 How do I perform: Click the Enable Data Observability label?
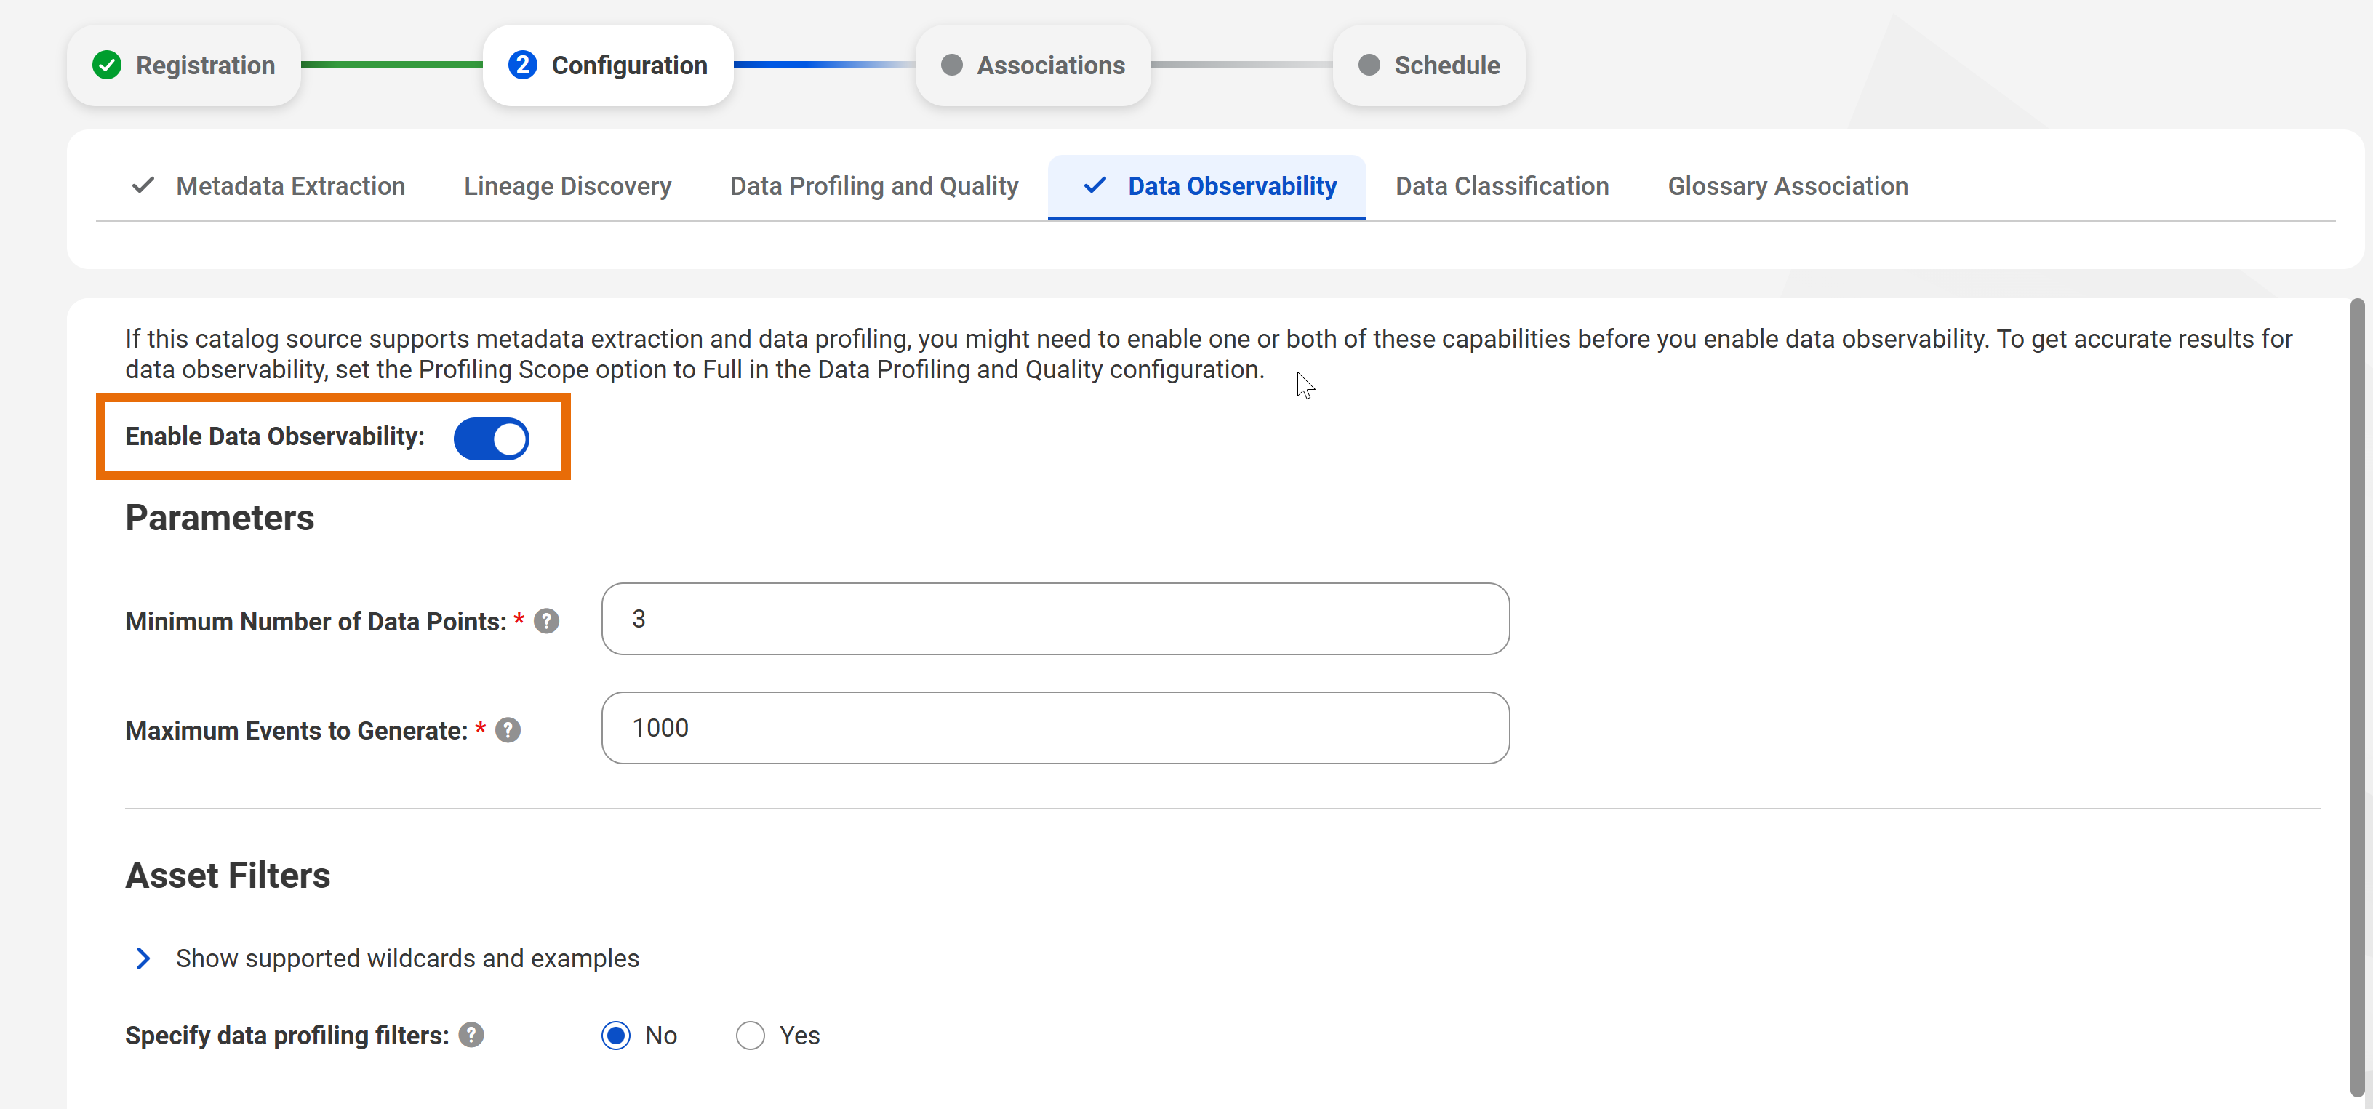[x=274, y=436]
